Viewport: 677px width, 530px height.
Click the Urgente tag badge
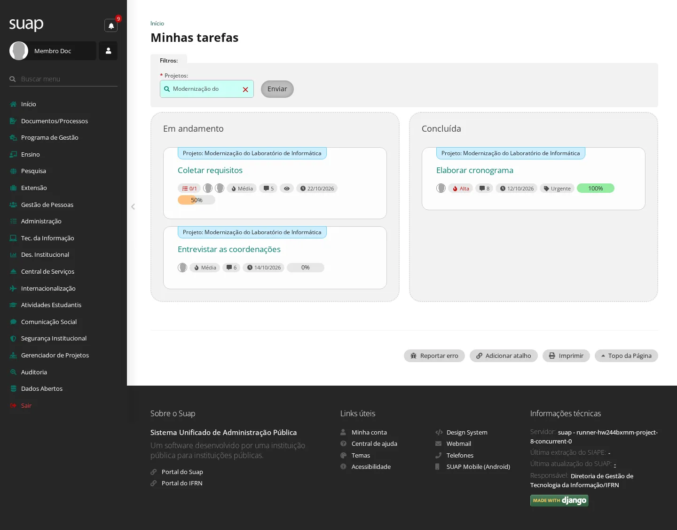point(557,188)
